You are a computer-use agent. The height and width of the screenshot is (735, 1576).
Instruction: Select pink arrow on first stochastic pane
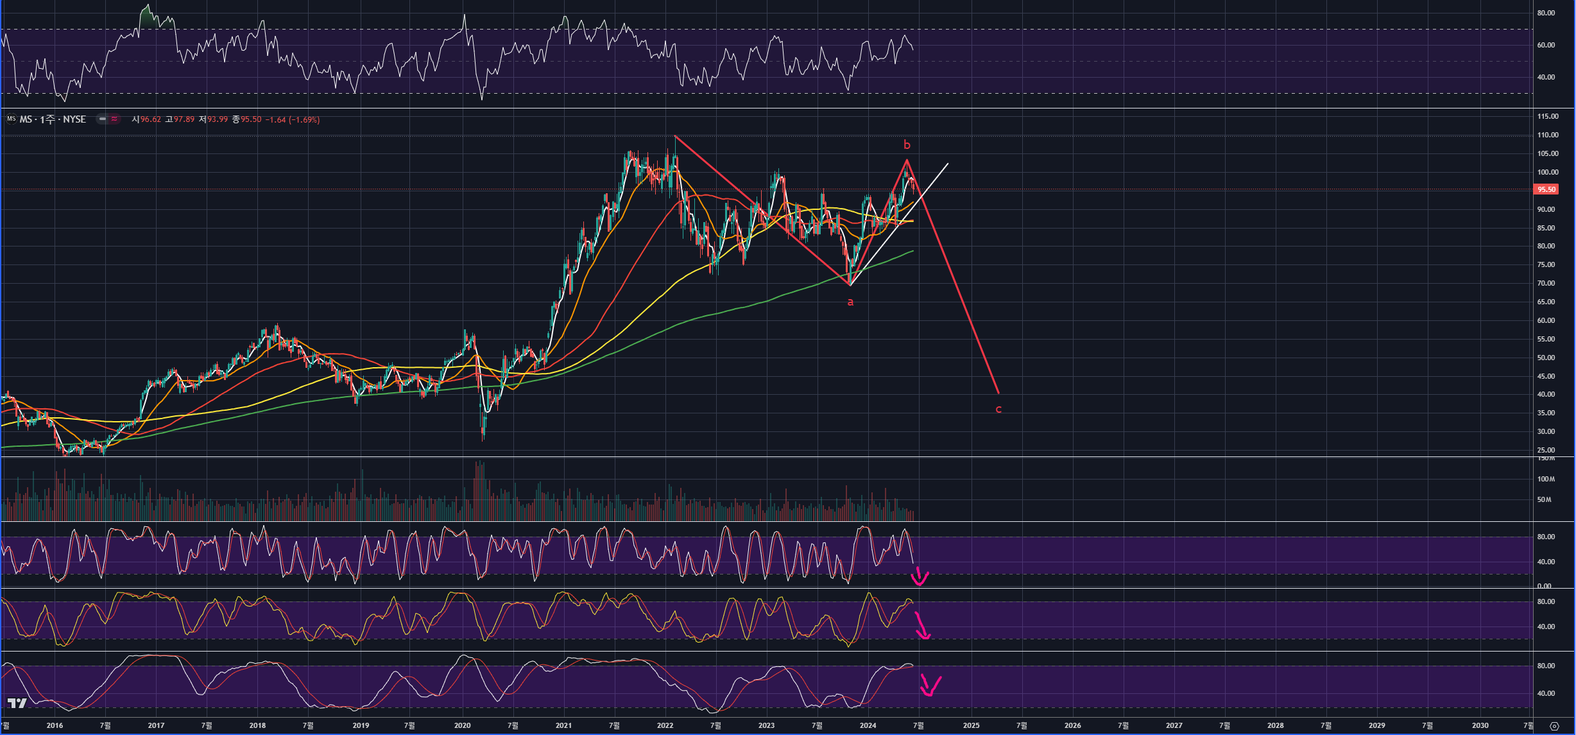[x=920, y=576]
